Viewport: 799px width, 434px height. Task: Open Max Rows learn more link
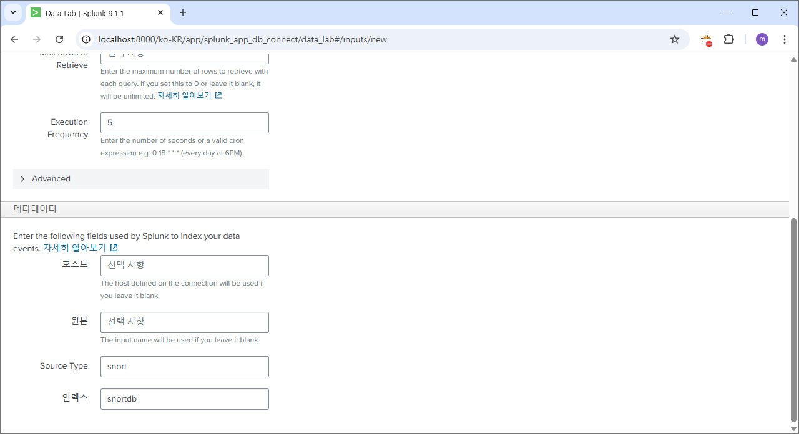(x=189, y=95)
